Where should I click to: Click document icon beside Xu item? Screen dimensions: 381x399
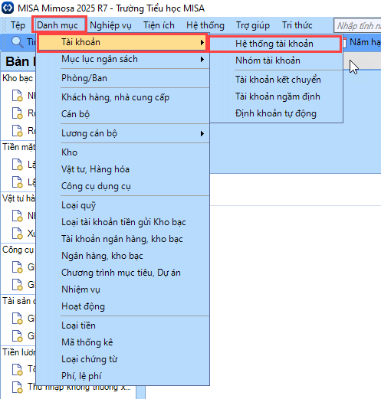click(18, 233)
